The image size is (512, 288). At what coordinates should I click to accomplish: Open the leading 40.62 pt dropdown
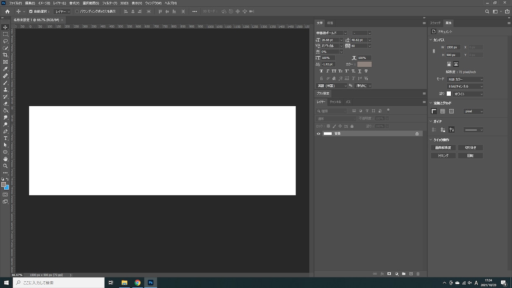[x=369, y=40]
